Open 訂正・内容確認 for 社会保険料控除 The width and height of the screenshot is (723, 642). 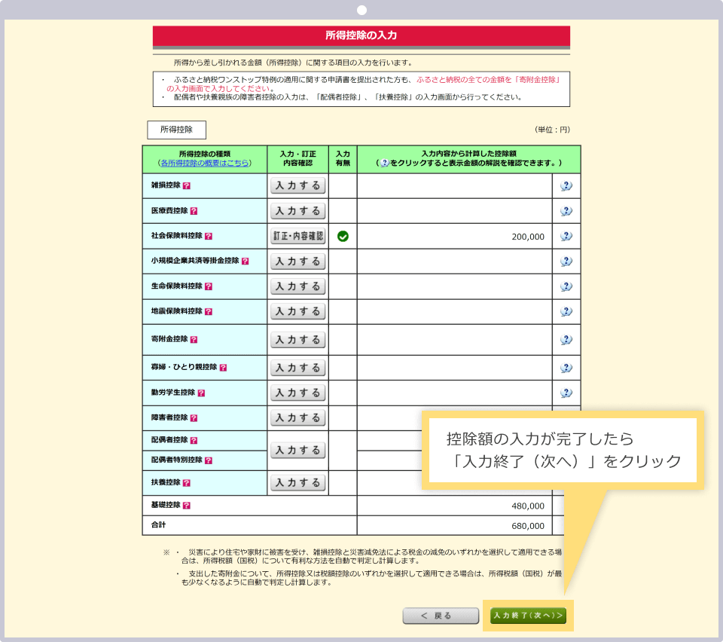(298, 236)
